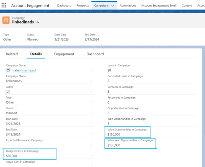
Task: Edit Start Date with its pencil icon
Action: (x=91, y=124)
